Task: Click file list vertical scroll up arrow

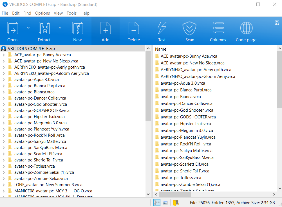Action: pyautogui.click(x=280, y=48)
